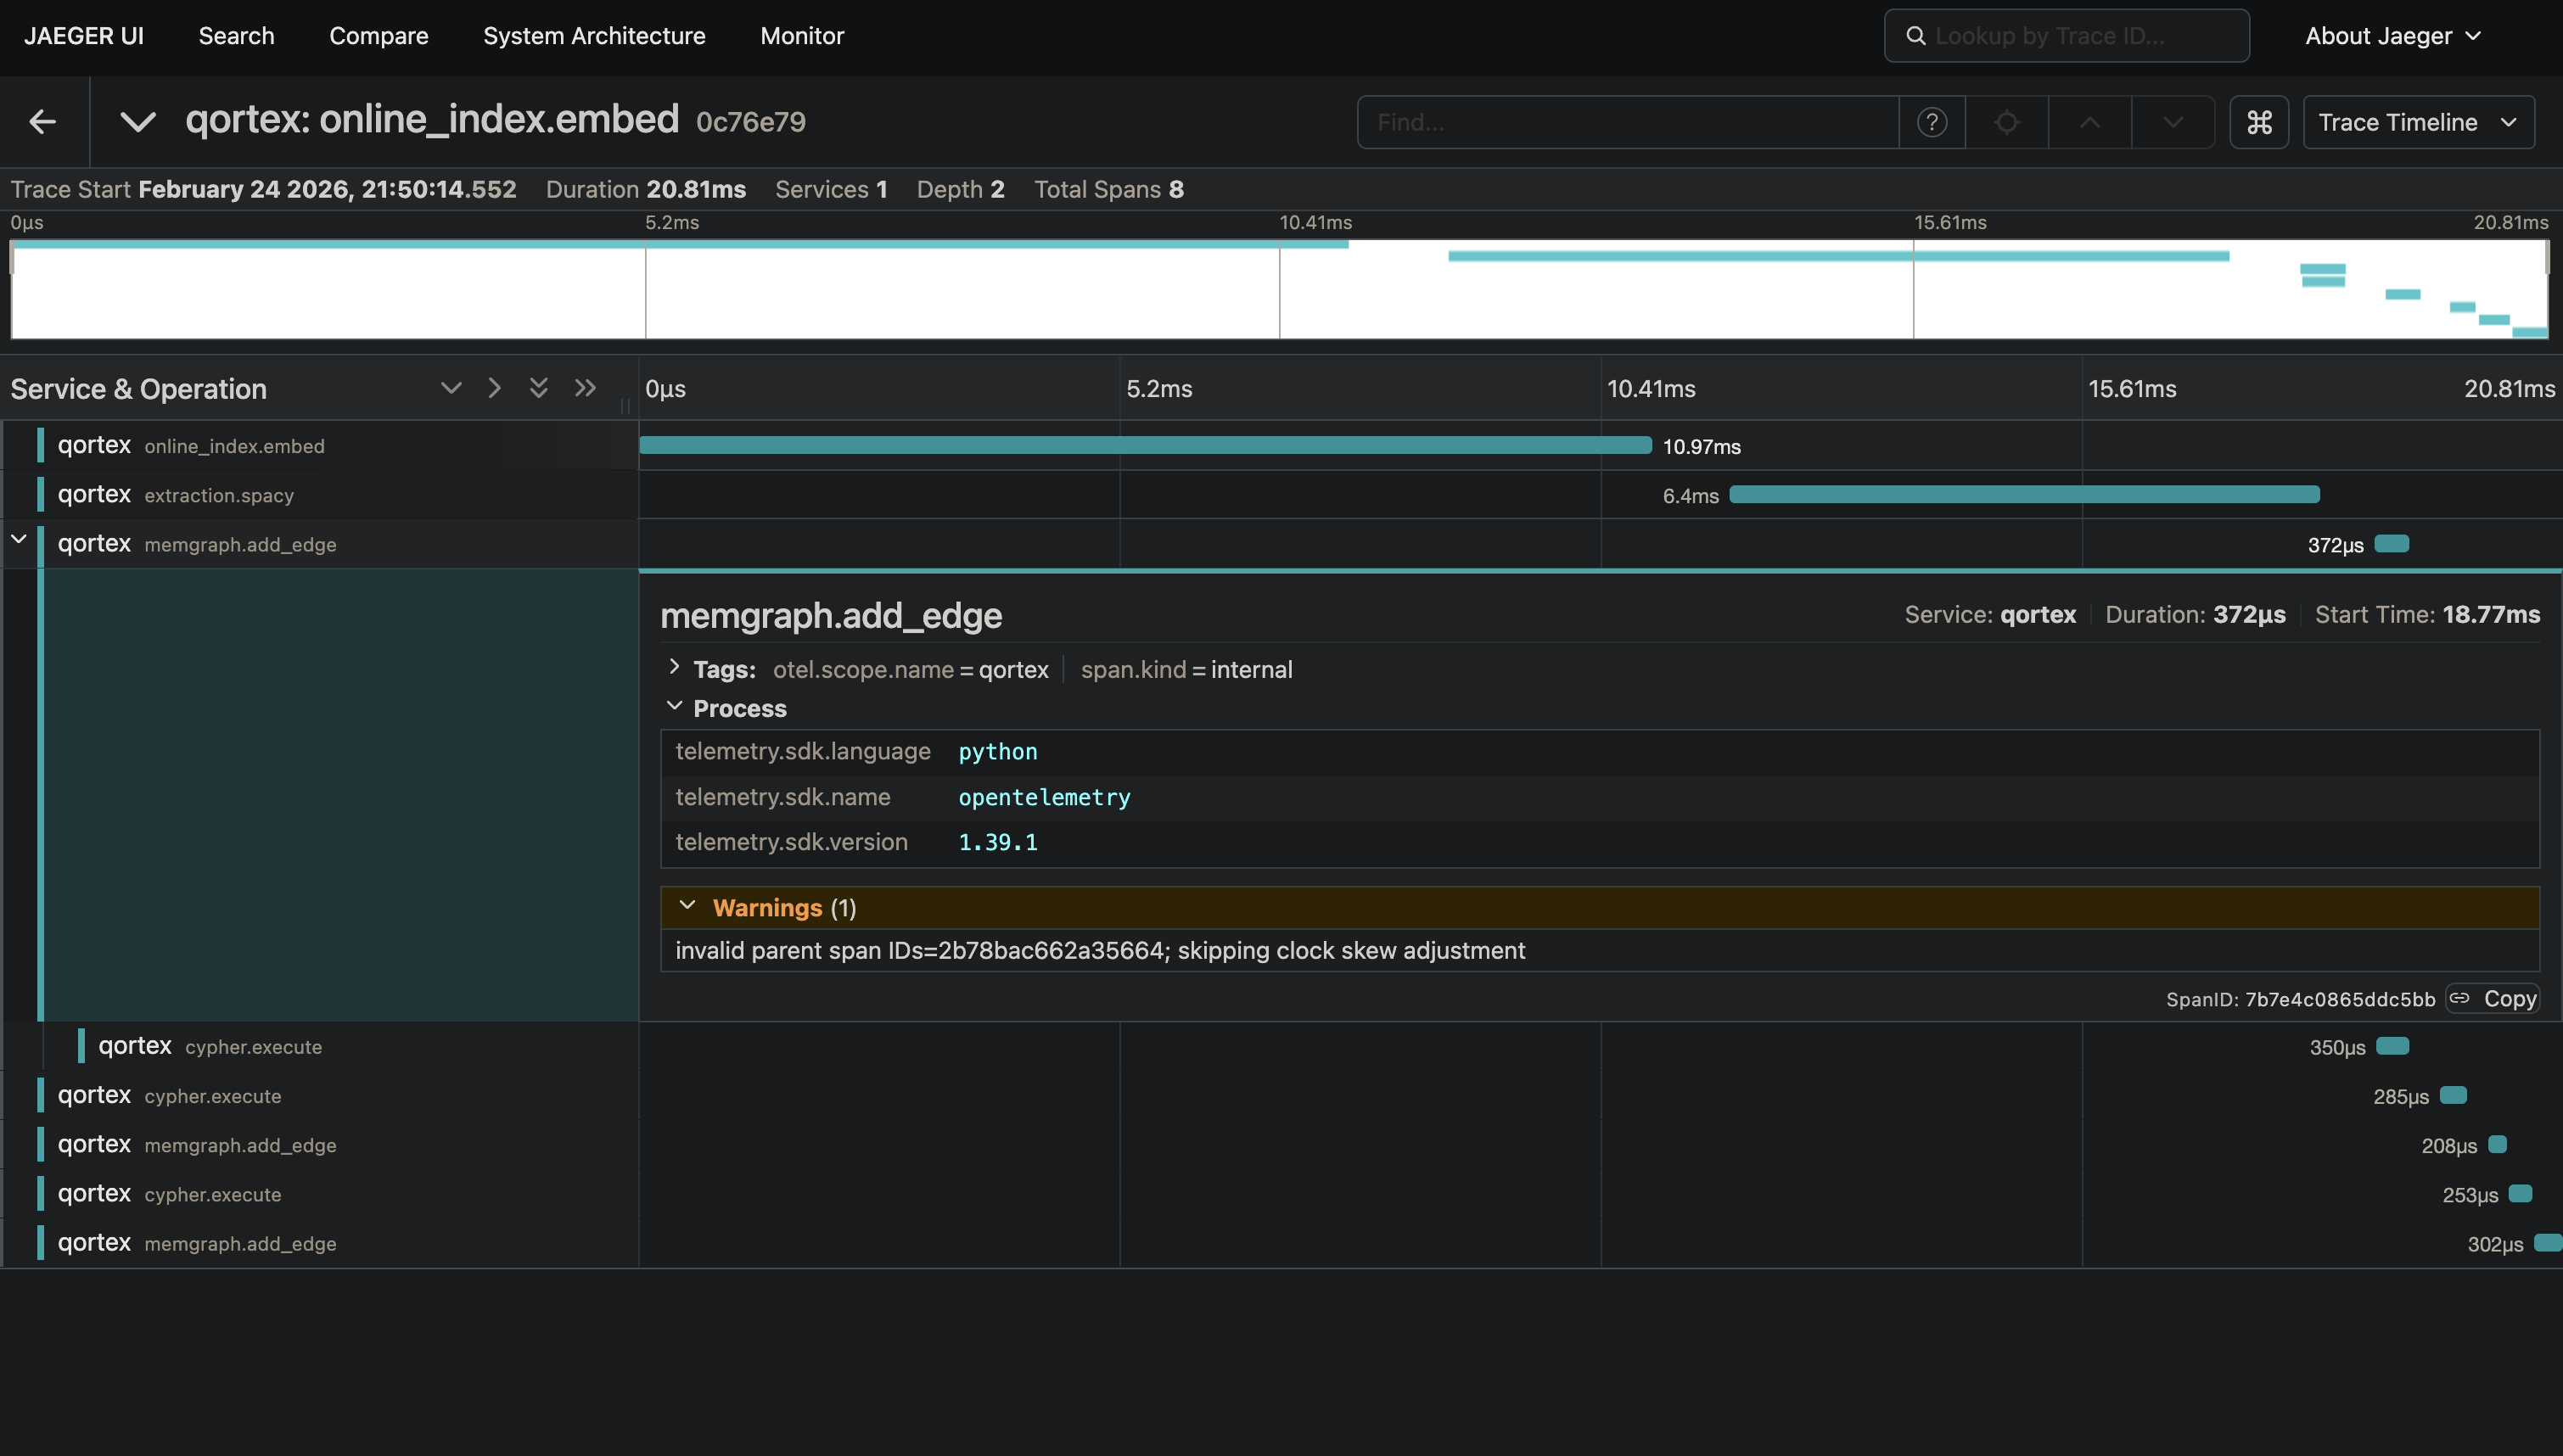Expand the Tags section
2563x1456 pixels.
674,667
